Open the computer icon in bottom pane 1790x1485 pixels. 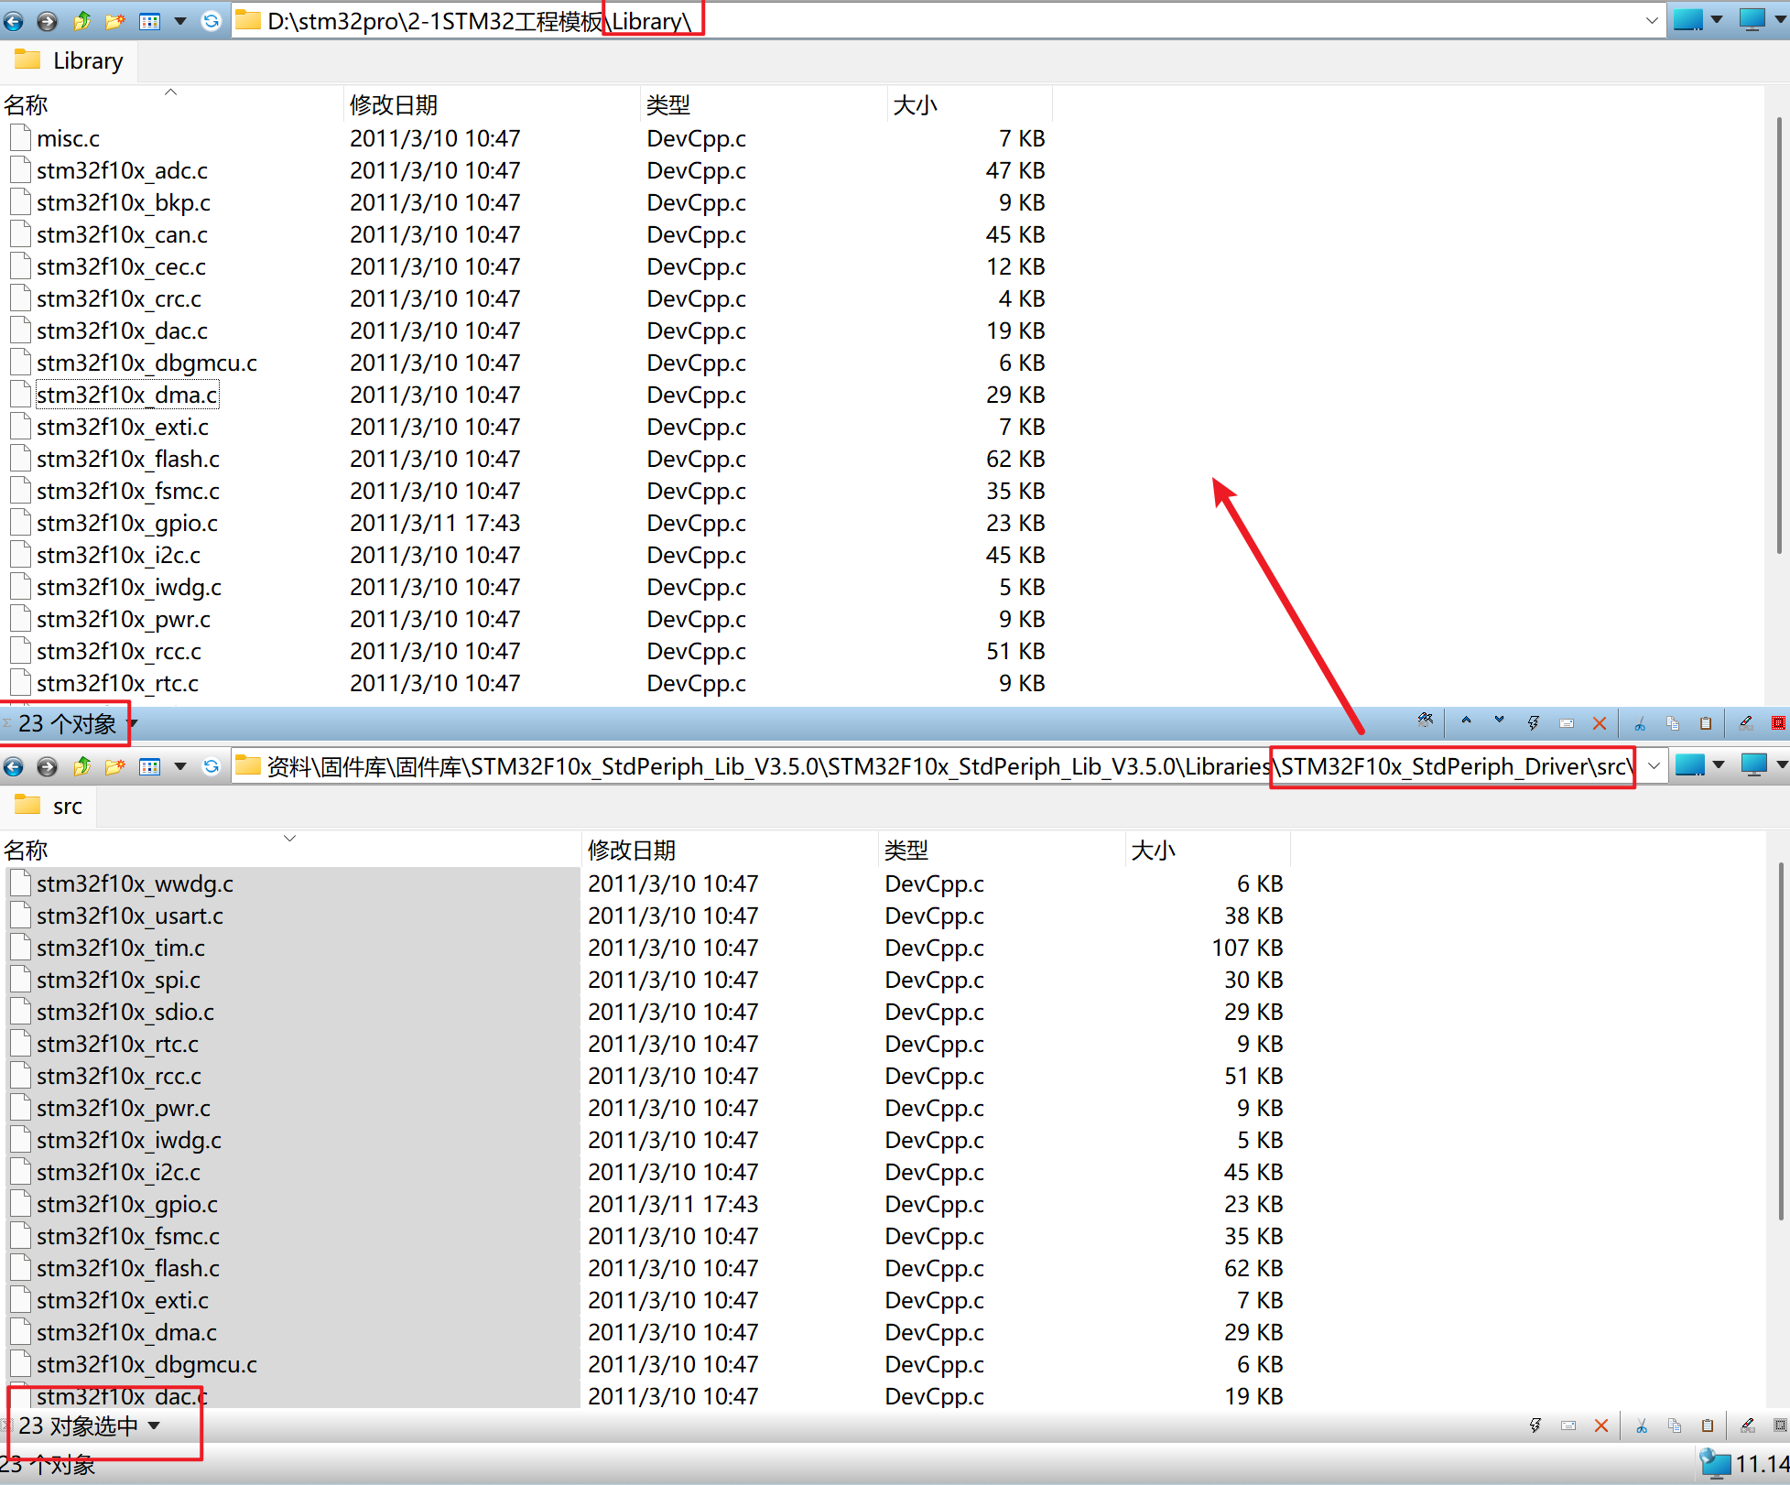click(x=1754, y=765)
